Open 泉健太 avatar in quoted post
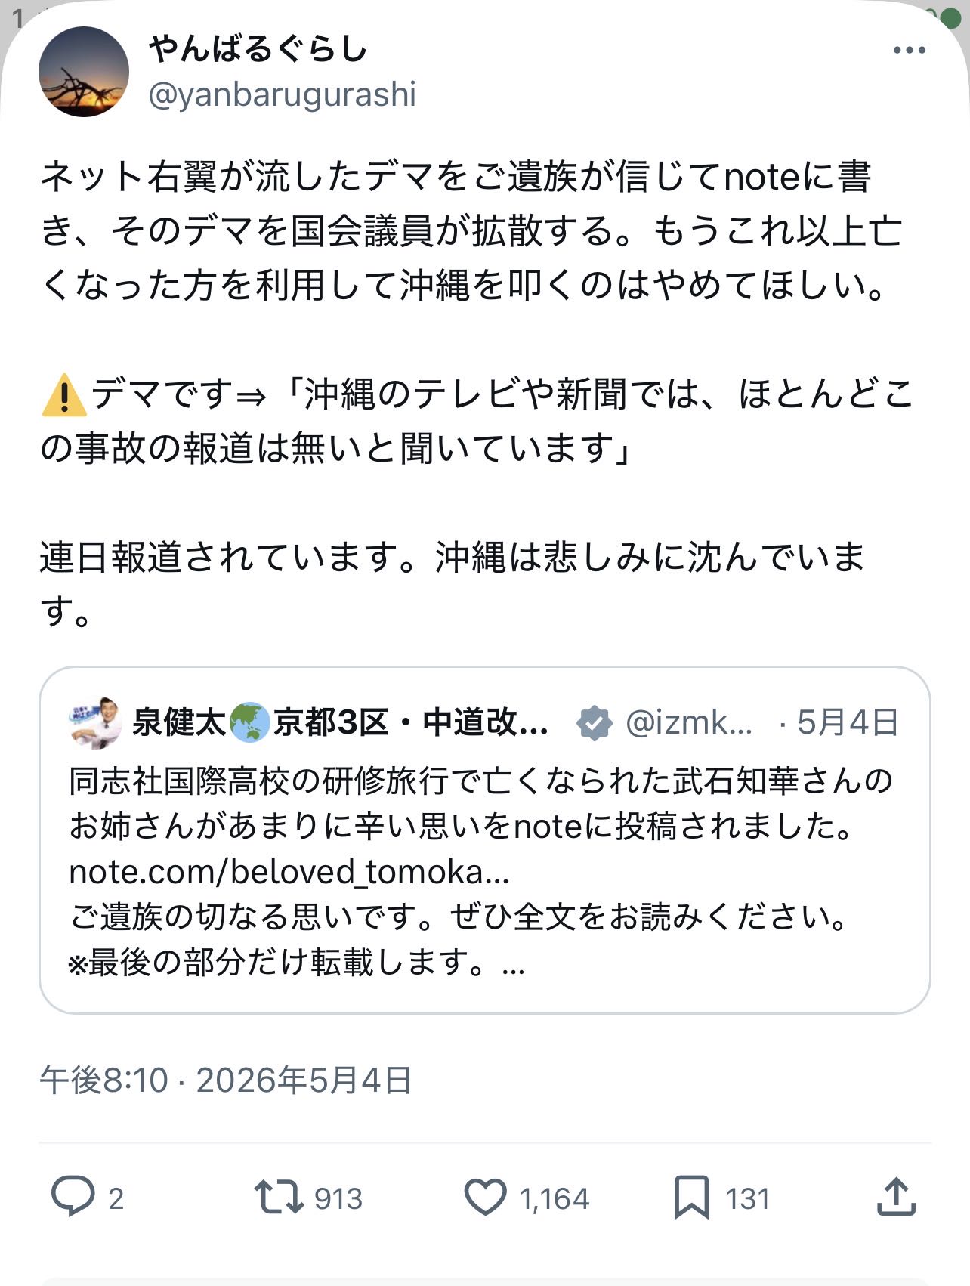This screenshot has height=1286, width=970. pyautogui.click(x=96, y=722)
